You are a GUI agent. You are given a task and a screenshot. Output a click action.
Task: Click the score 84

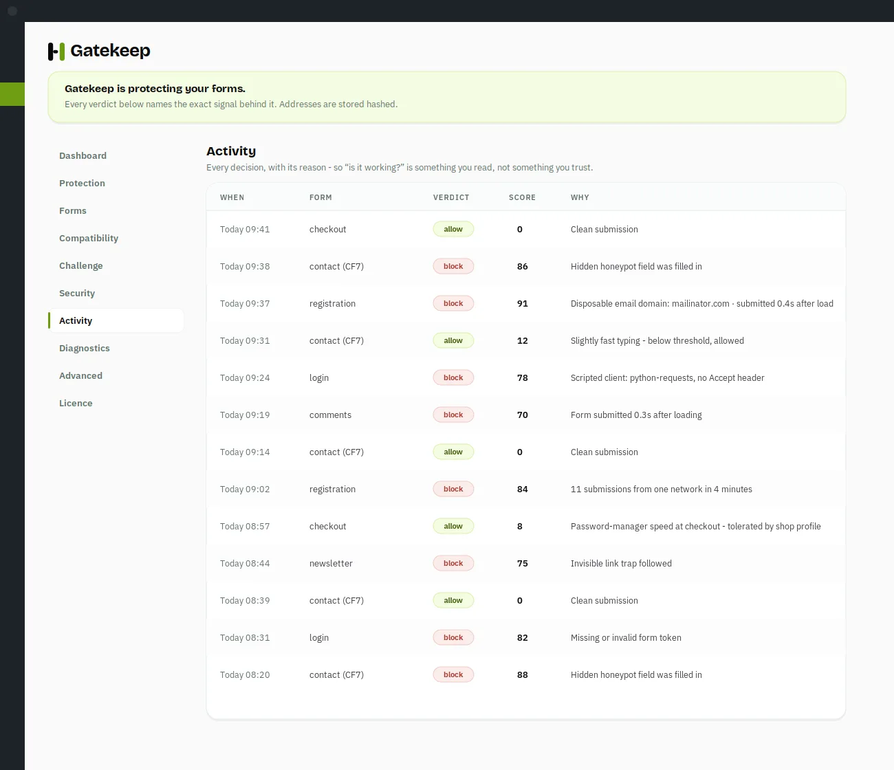pos(523,489)
